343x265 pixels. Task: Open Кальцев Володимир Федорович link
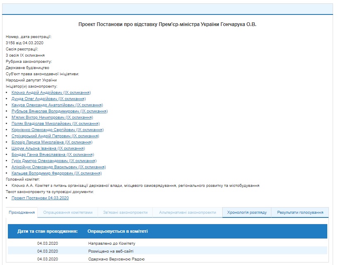[57, 173]
